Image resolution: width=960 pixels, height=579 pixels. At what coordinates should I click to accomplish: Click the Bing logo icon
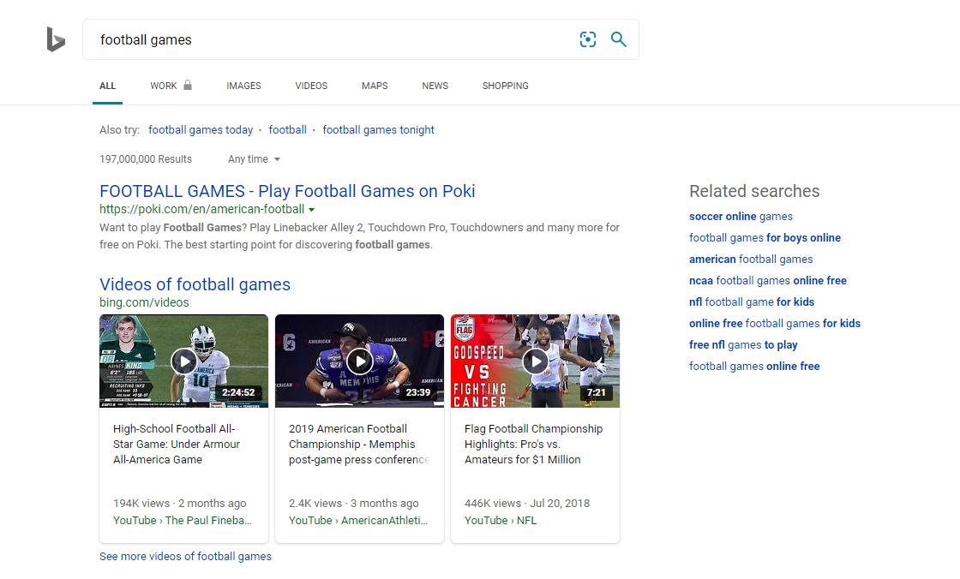tap(56, 39)
